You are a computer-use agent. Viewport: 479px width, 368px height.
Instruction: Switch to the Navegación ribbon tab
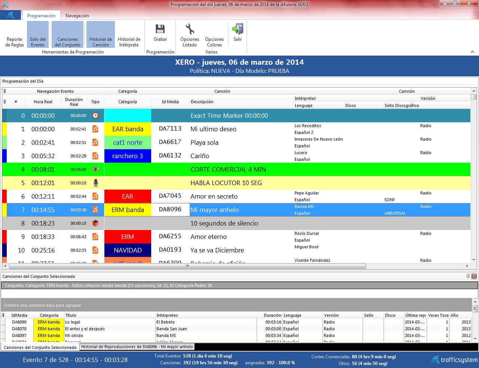[x=77, y=16]
